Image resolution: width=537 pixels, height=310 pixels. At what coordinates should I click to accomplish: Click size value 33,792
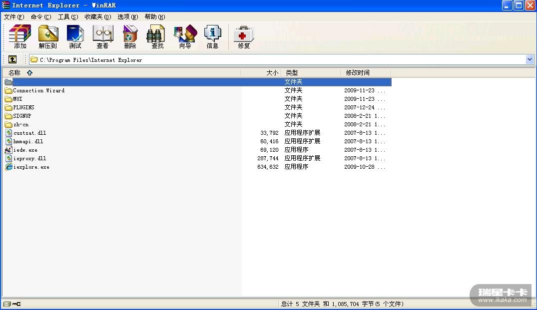[269, 133]
